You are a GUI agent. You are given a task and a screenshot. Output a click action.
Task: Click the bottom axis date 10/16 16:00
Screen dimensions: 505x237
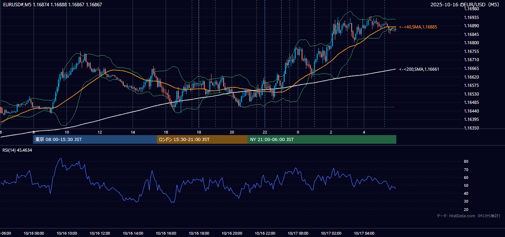pyautogui.click(x=166, y=233)
